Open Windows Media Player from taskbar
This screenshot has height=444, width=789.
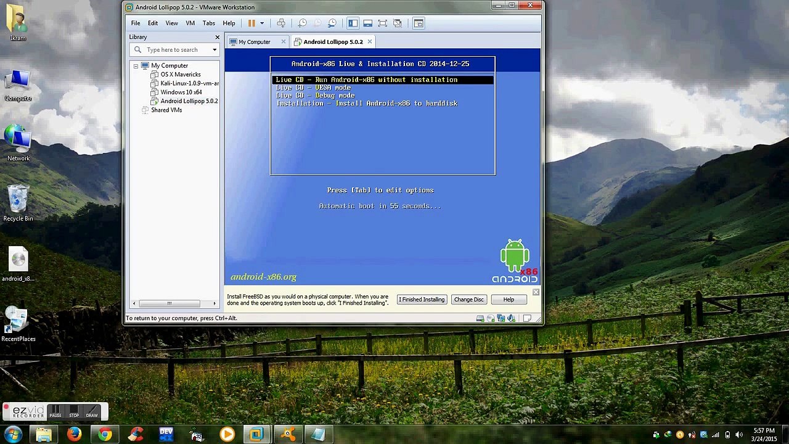click(x=227, y=434)
